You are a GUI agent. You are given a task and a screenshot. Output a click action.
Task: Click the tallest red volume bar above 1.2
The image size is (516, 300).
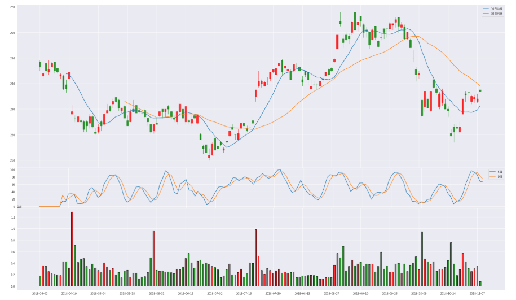coord(72,249)
